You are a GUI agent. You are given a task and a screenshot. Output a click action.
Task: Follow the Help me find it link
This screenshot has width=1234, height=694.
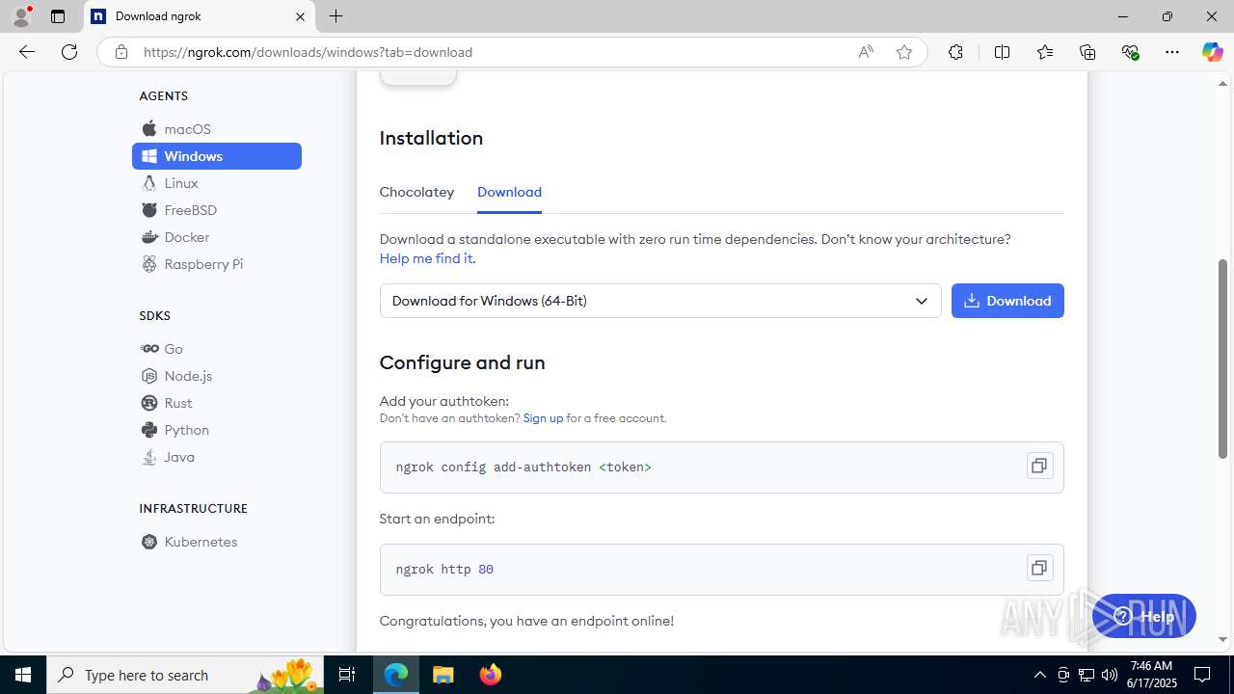[426, 258]
